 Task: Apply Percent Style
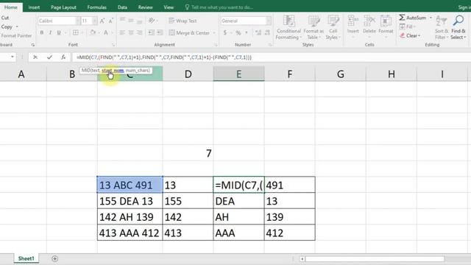point(238,32)
